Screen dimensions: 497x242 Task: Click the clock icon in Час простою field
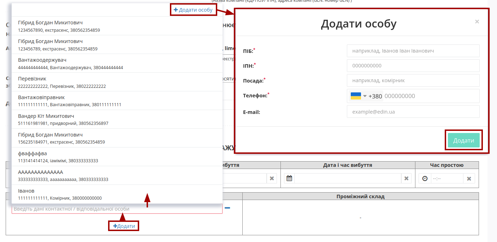pos(425,179)
